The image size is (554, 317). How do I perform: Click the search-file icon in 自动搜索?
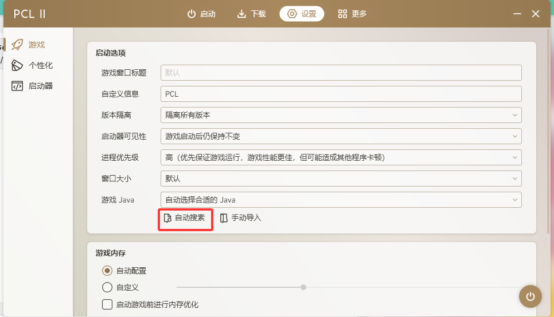tap(167, 218)
